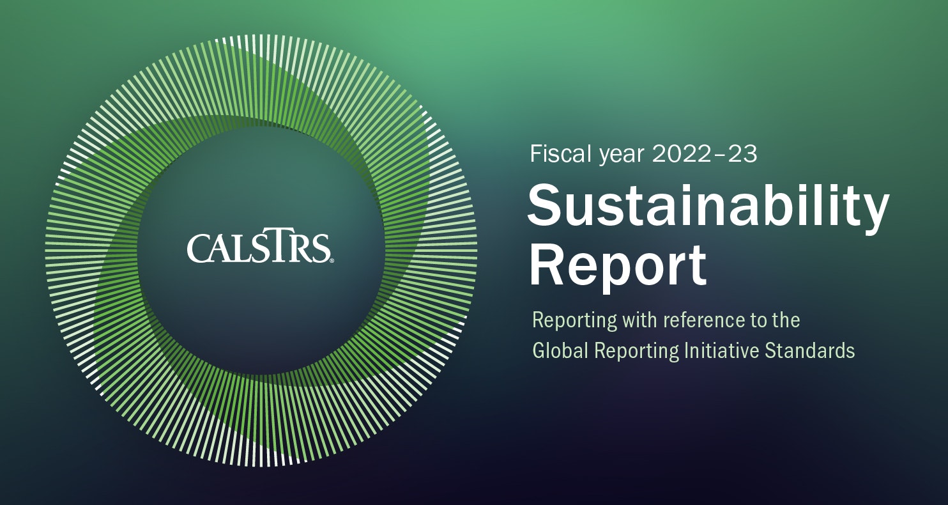
Task: Click the registered trademark symbol beside CalSTRS
Action: click(330, 261)
